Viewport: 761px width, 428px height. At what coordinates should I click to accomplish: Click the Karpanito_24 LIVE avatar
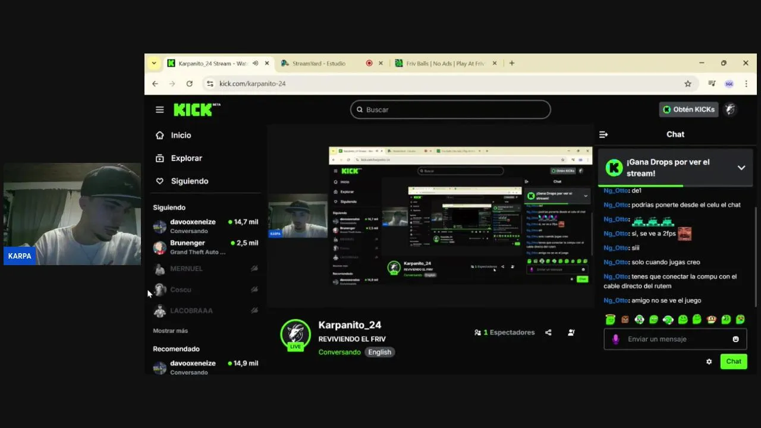(x=295, y=335)
